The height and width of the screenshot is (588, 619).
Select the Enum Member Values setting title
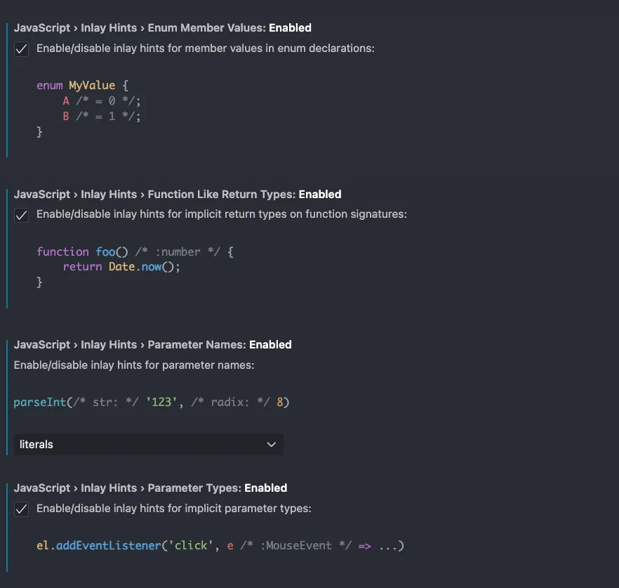point(162,27)
